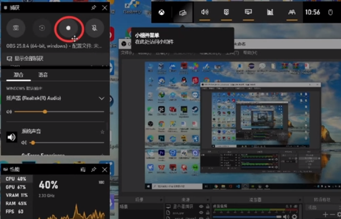
Task: Click the screenshot camera icon in capture widget
Action: pos(16,28)
